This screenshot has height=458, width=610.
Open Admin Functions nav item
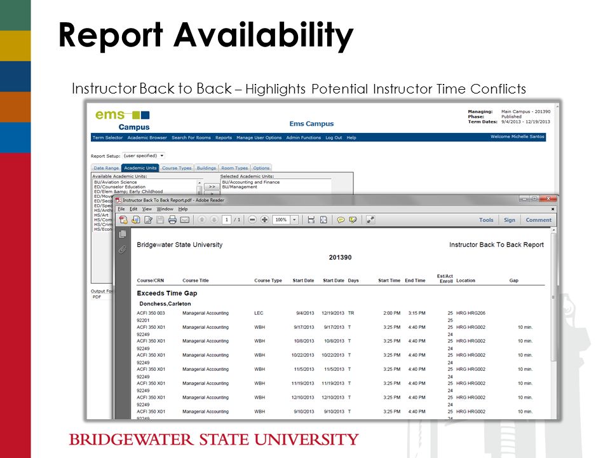[304, 137]
